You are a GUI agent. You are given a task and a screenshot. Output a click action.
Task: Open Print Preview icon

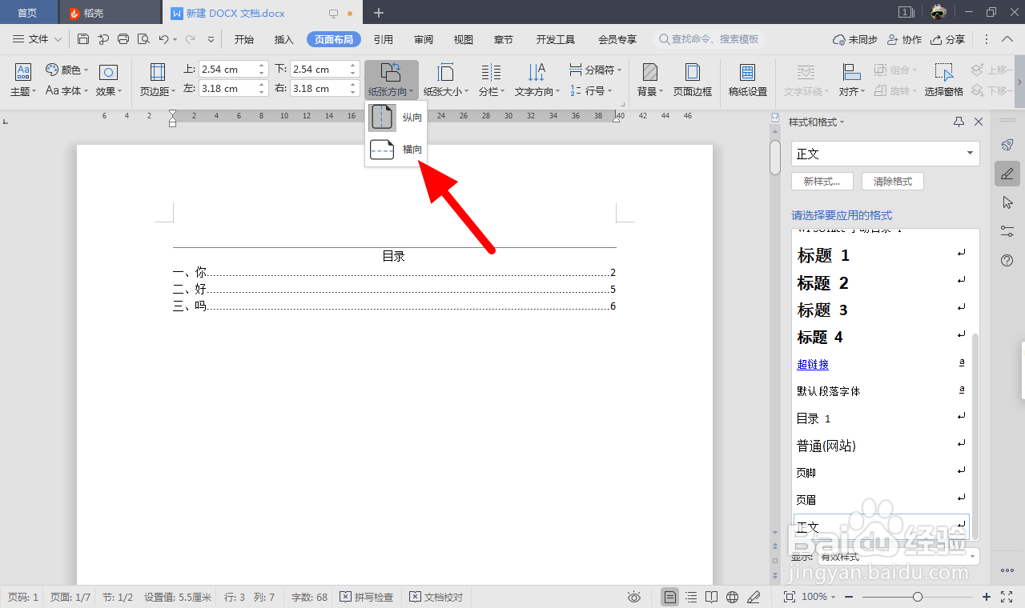point(143,38)
